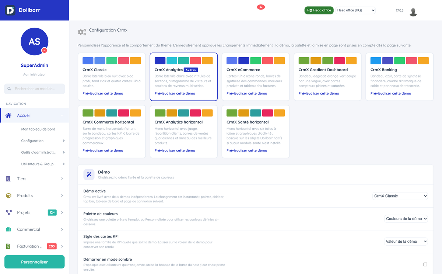442x274 pixels.
Task: Preview the CrmX eCommerce demo link
Action: click(x=247, y=93)
